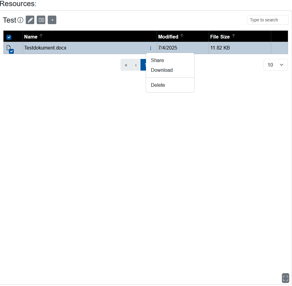Image resolution: width=292 pixels, height=286 pixels.
Task: Click Delete in the context menu
Action: click(158, 85)
